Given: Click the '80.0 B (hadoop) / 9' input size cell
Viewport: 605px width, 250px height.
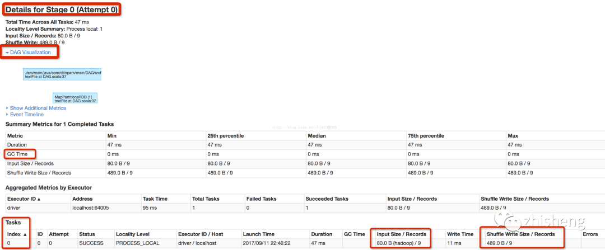Looking at the screenshot, I should coord(399,243).
